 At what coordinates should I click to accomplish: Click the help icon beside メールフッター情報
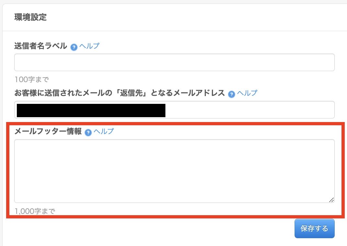[88, 132]
